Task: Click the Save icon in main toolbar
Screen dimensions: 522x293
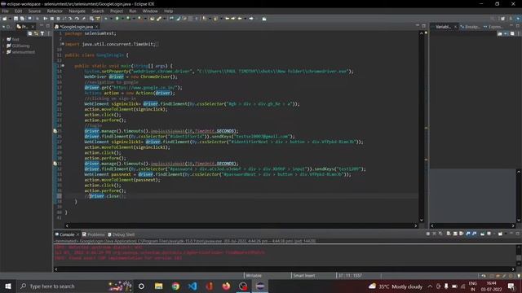Action: coord(15,19)
